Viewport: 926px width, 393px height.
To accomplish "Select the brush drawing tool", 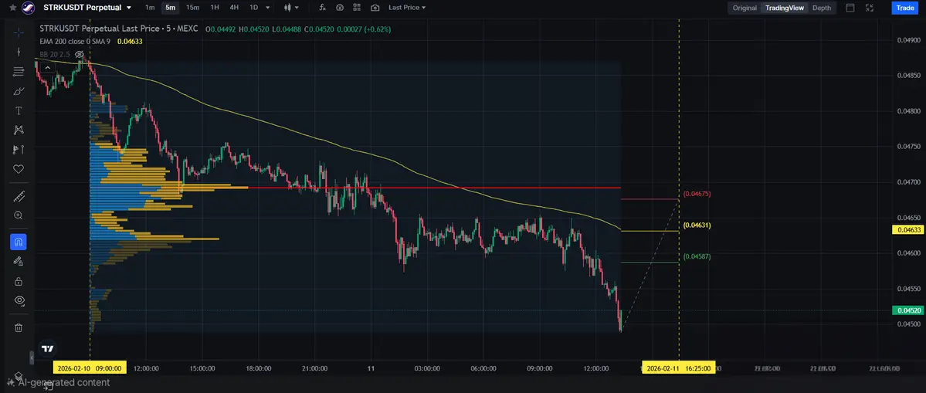I will pyautogui.click(x=19, y=91).
